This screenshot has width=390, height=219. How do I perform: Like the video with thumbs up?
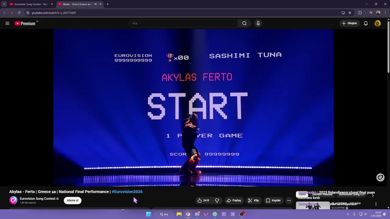[x=203, y=200]
